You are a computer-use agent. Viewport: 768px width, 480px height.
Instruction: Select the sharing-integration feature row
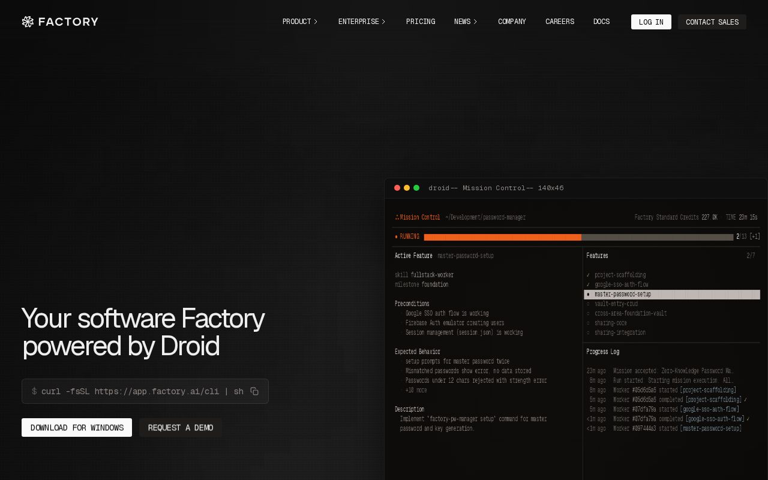(x=672, y=332)
